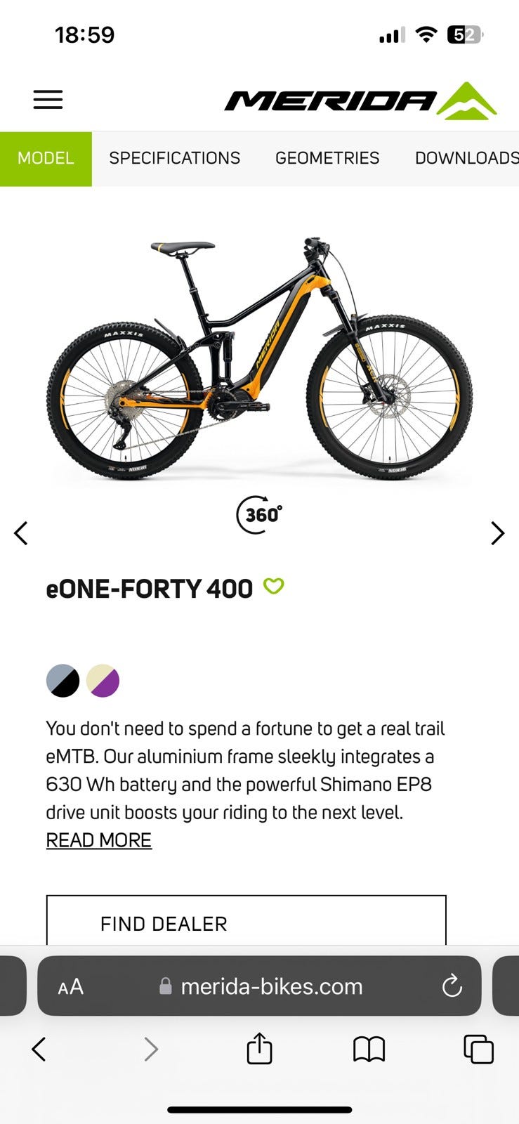Viewport: 519px width, 1124px height.
Task: Select the cream and purple color option
Action: [103, 681]
